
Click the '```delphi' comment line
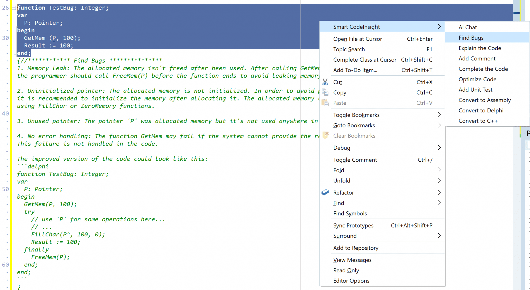point(33,166)
